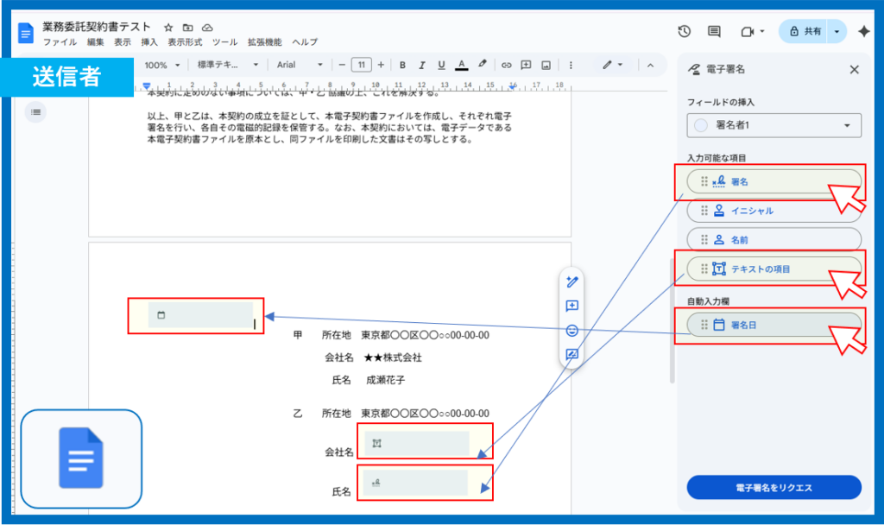Click the font size input box
This screenshot has width=884, height=525.
point(362,65)
